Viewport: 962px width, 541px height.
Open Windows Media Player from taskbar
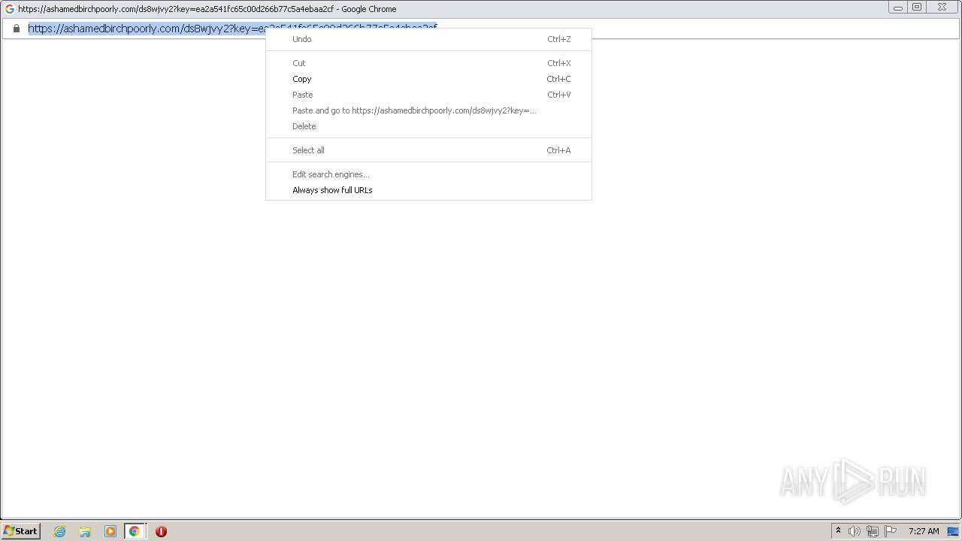pyautogui.click(x=110, y=531)
